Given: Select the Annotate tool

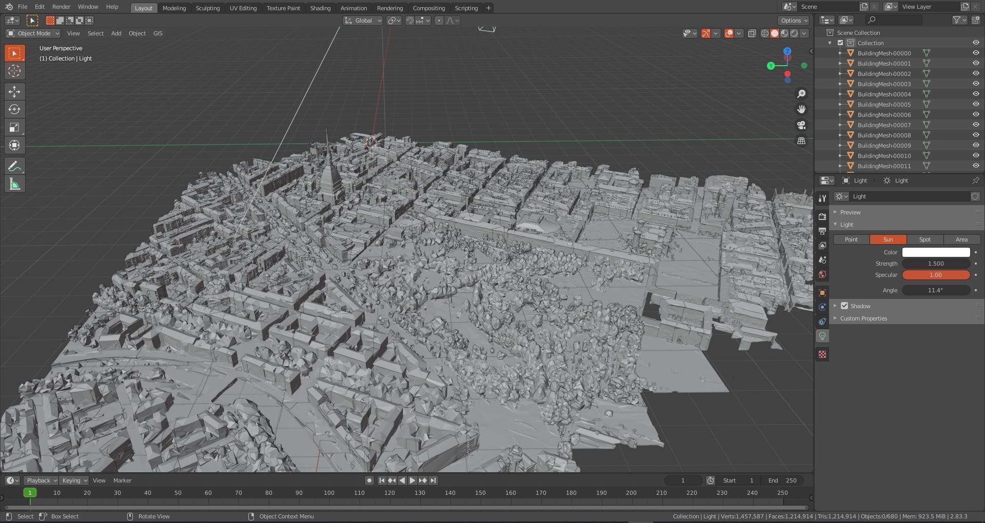Looking at the screenshot, I should (14, 166).
